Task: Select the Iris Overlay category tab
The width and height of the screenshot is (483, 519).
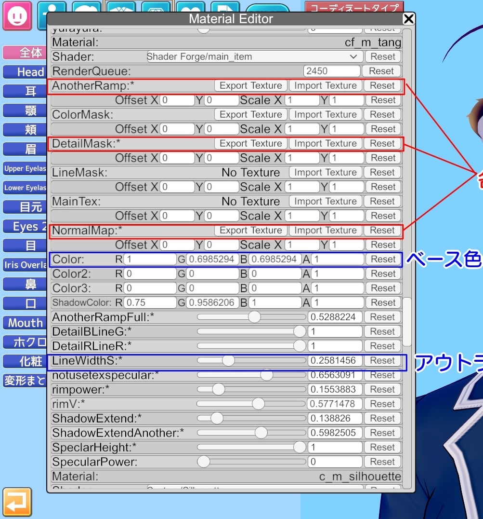Action: [x=25, y=265]
